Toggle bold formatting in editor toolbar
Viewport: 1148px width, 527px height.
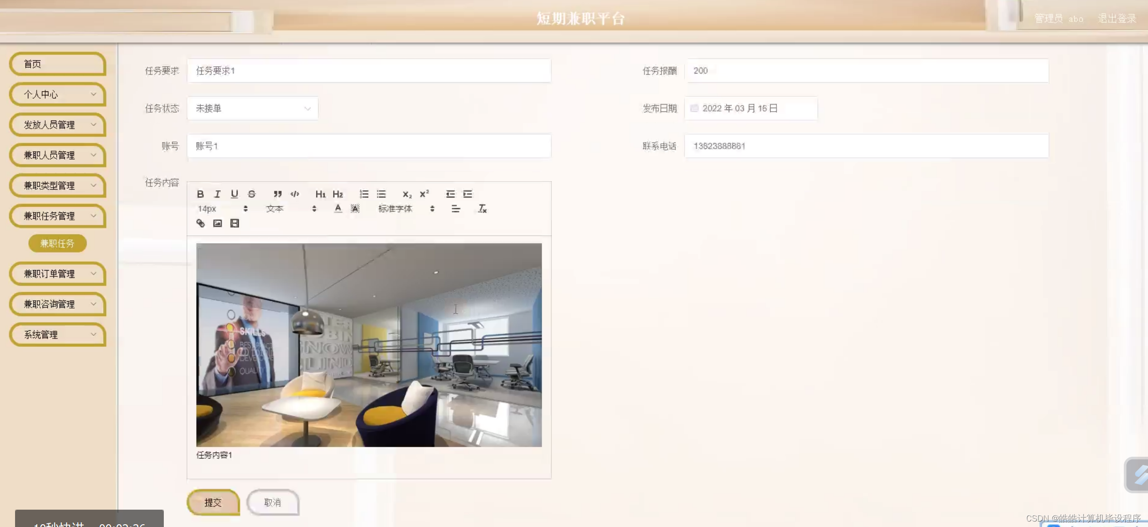[200, 194]
